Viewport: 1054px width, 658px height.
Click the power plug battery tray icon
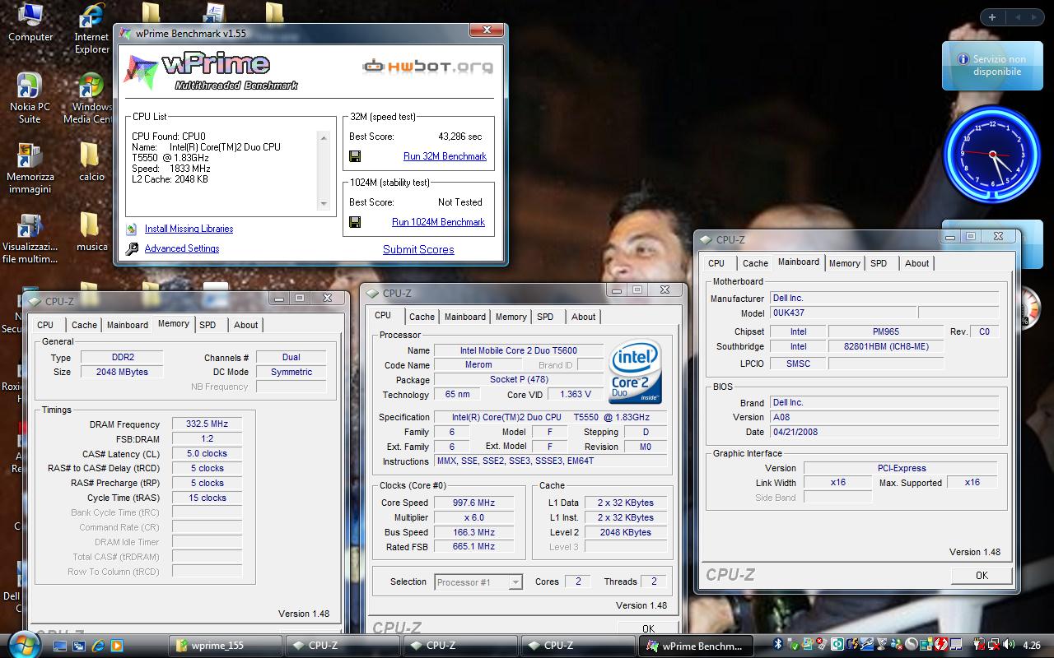pyautogui.click(x=977, y=645)
